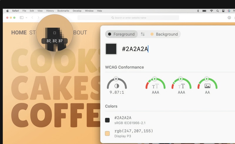The width and height of the screenshot is (235, 144).
Task: Go back with Safari's back arrow
Action: pyautogui.click(x=32, y=18)
